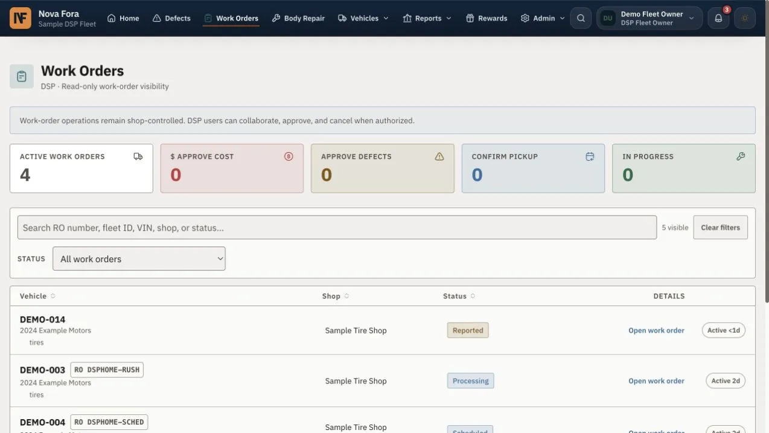Sort table by Vehicle column arrows

point(53,296)
